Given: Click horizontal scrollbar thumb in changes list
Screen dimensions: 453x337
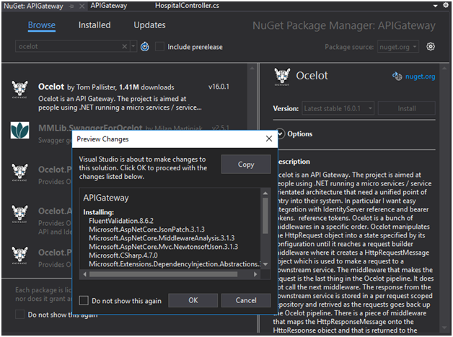Looking at the screenshot, I should click(164, 274).
